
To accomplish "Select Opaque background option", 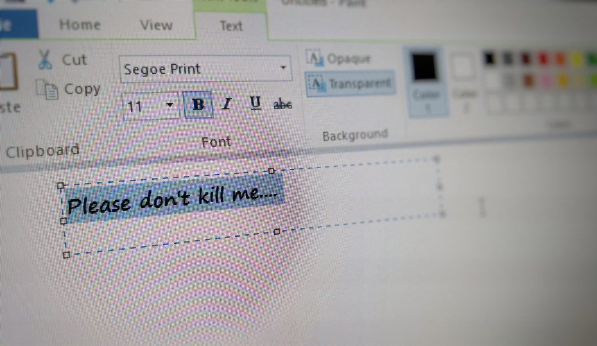I will (x=340, y=58).
